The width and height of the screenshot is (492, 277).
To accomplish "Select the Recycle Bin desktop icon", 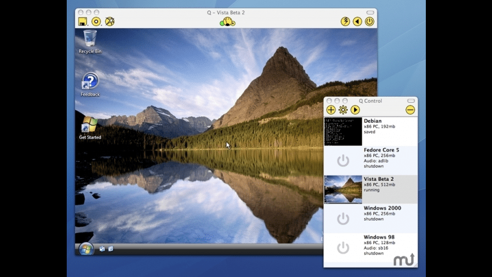I will coord(90,42).
